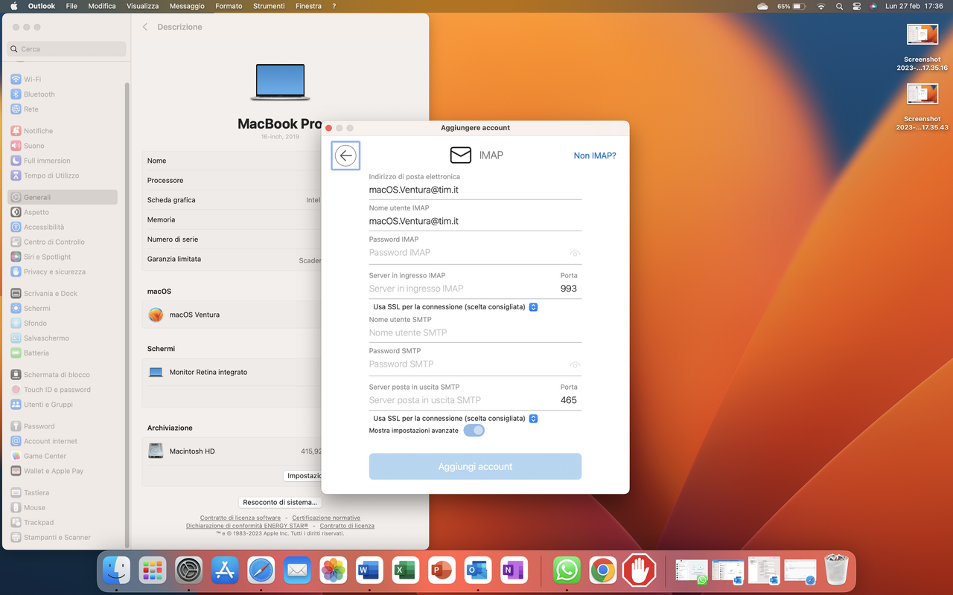Select Wallet e Apple Pay in sidebar
This screenshot has height=595, width=953.
coord(63,471)
